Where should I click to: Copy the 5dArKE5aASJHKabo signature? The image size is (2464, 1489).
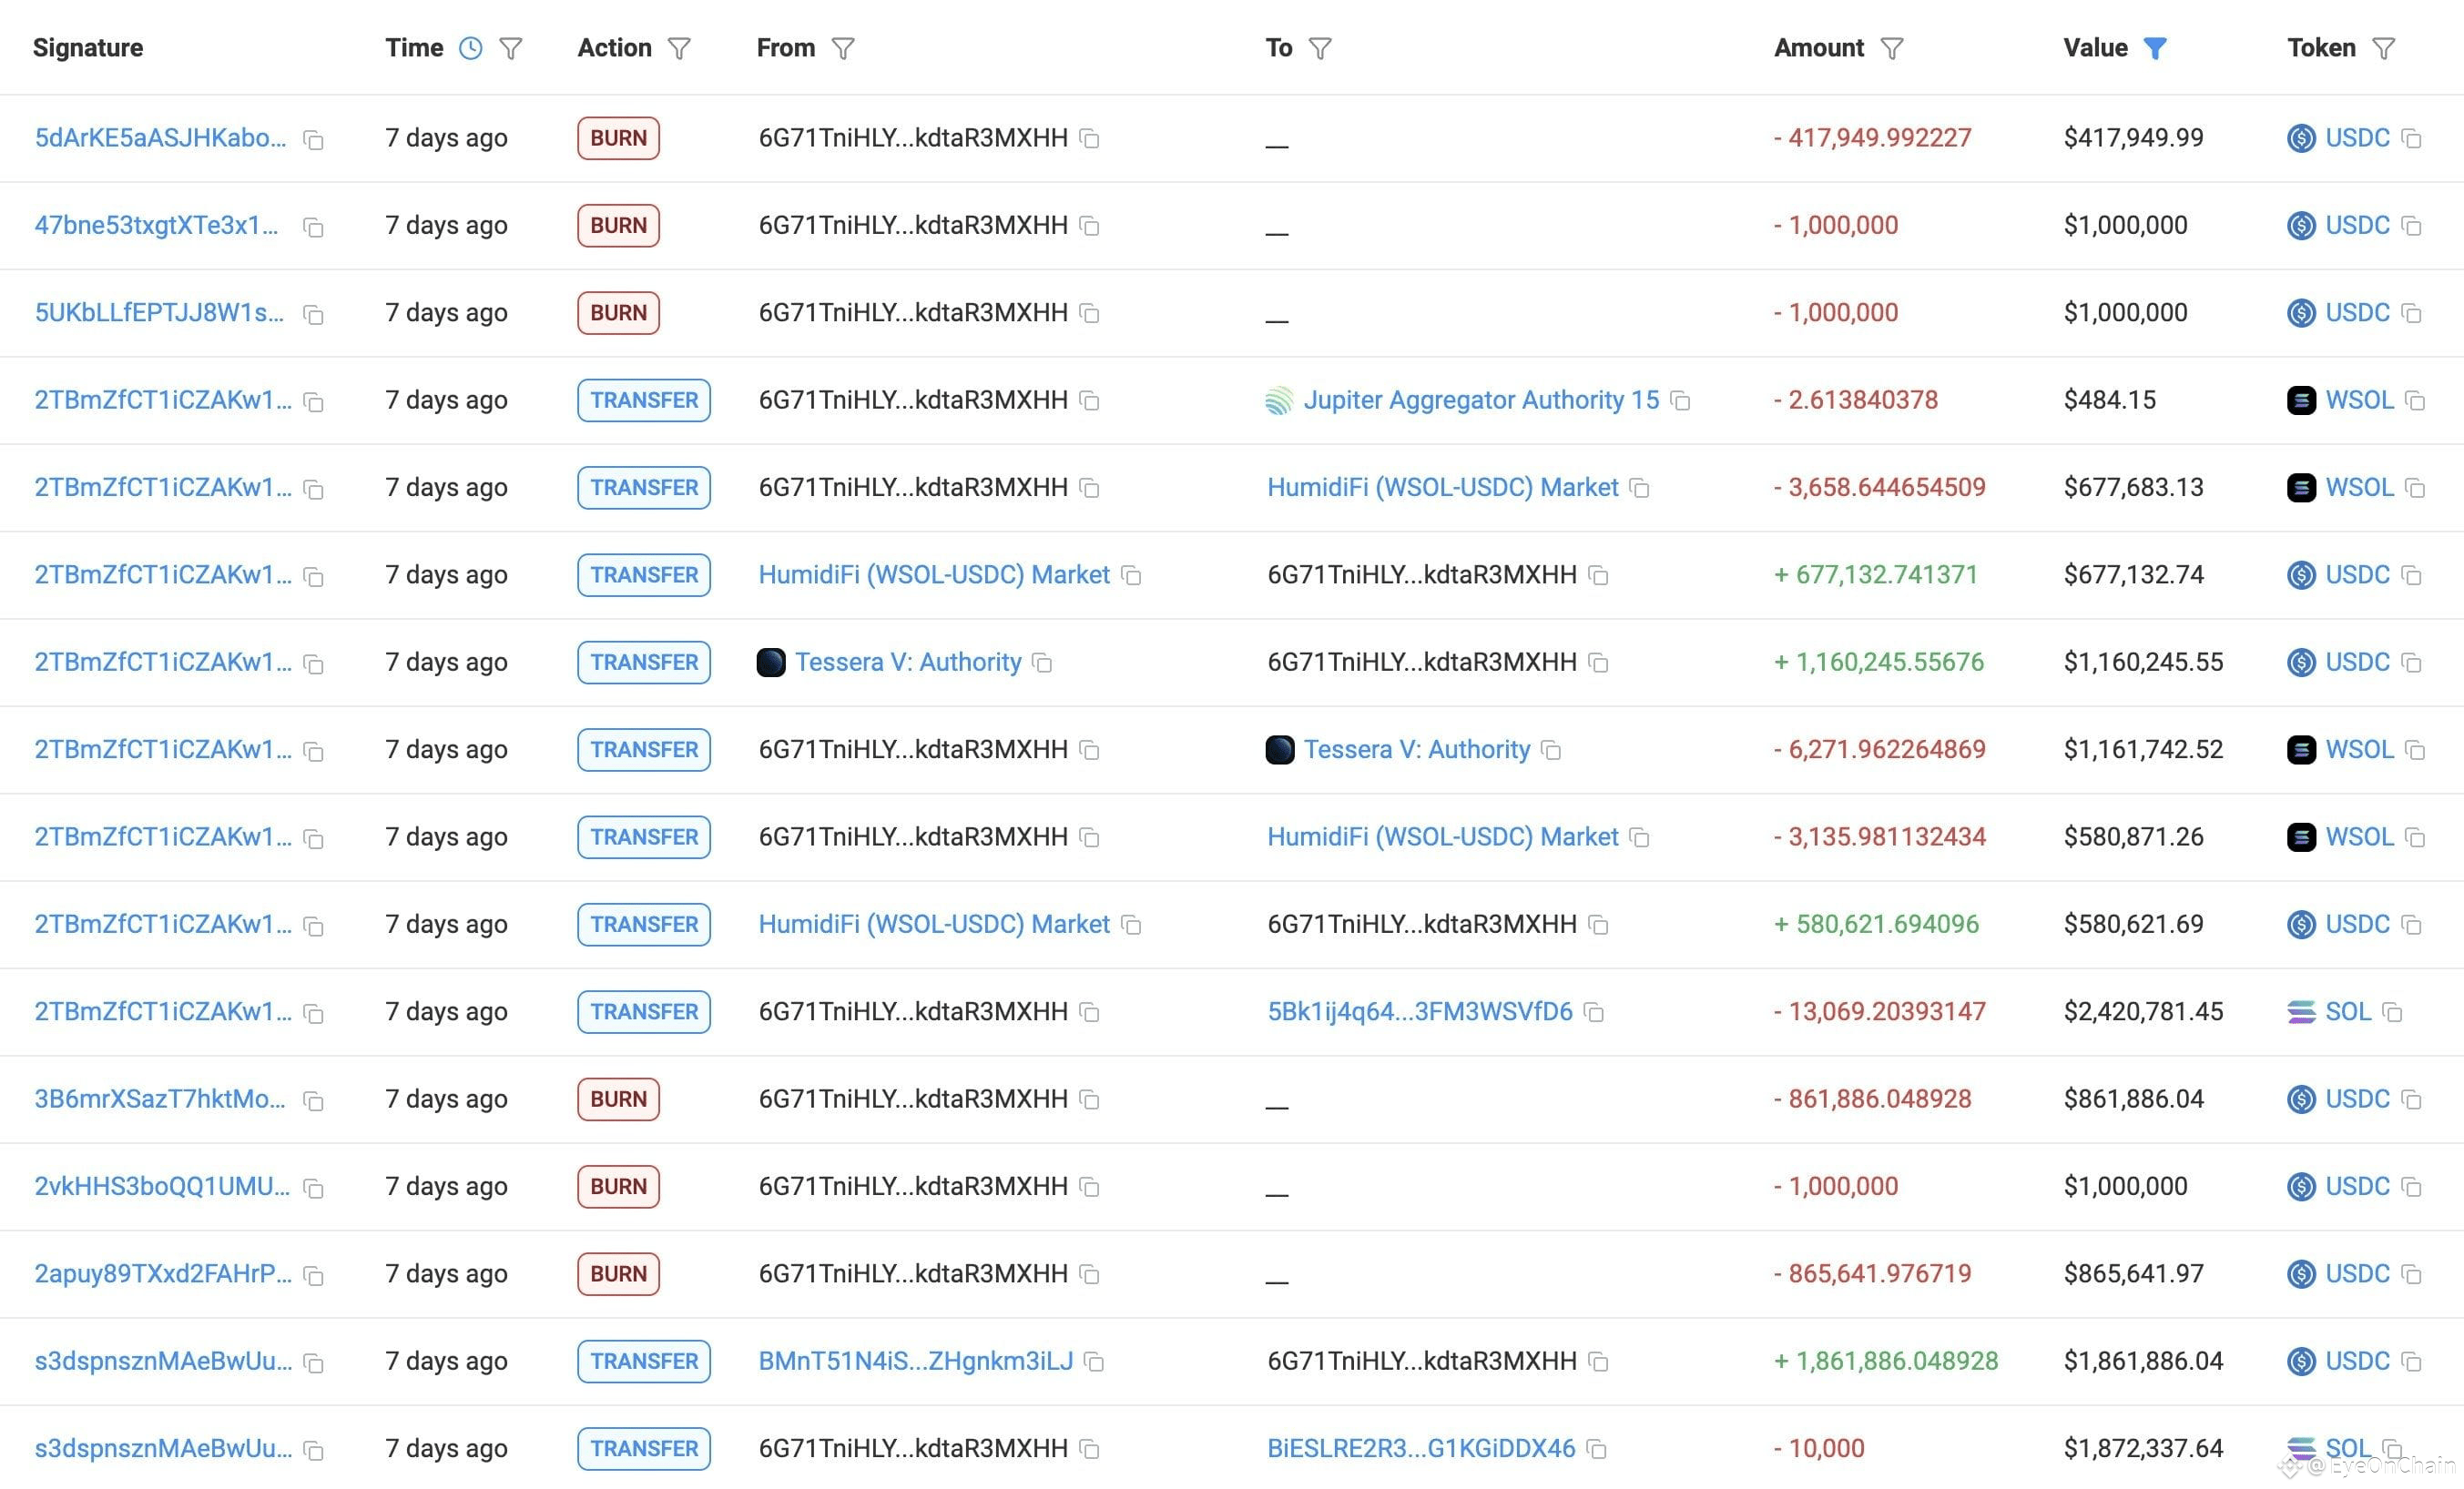tap(313, 140)
